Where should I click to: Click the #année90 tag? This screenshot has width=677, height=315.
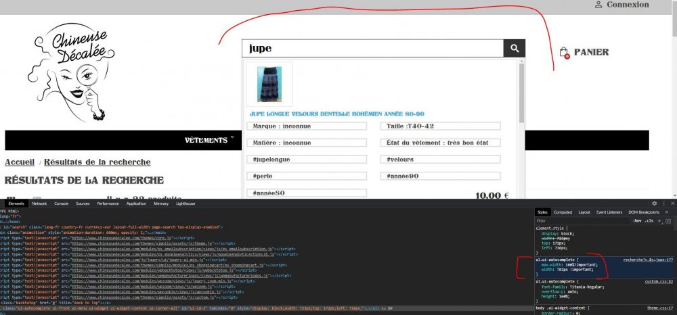[x=441, y=176]
